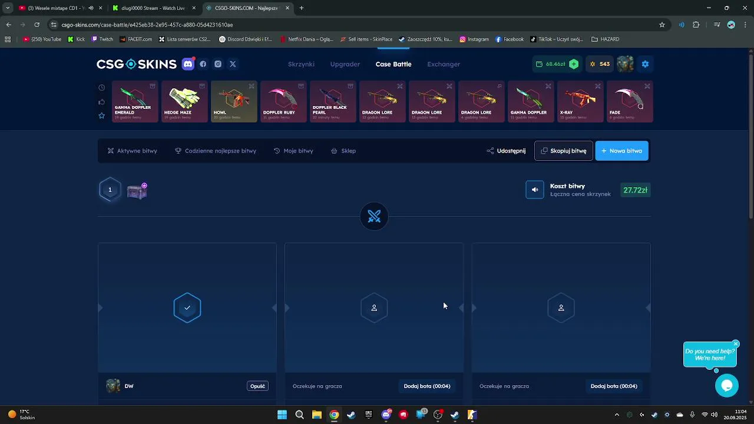Viewport: 754px width, 424px height.
Task: Open the Epic Games taskbar icon
Action: coord(369,415)
